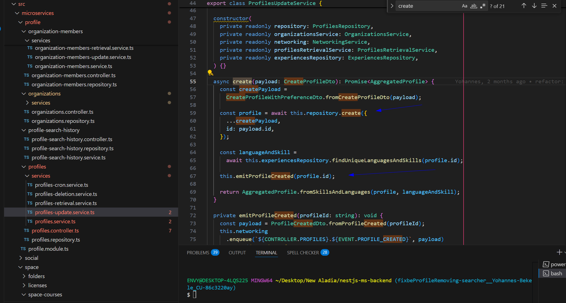Collapse the organization-members folder
The image size is (566, 303).
(24, 31)
